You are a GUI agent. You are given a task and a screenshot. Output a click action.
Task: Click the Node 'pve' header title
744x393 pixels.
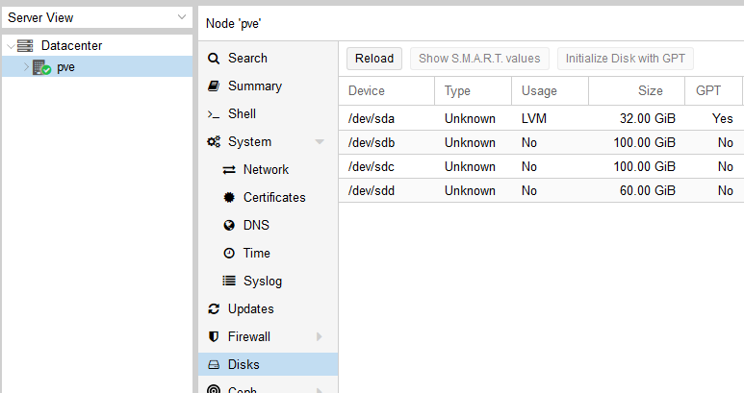(x=234, y=24)
